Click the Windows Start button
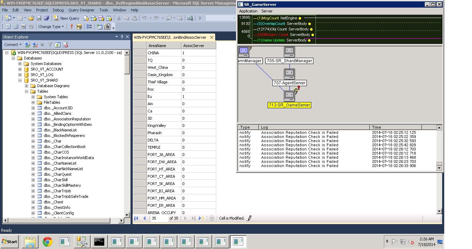Viewport: 472px width, 249px height. pyautogui.click(x=10, y=242)
